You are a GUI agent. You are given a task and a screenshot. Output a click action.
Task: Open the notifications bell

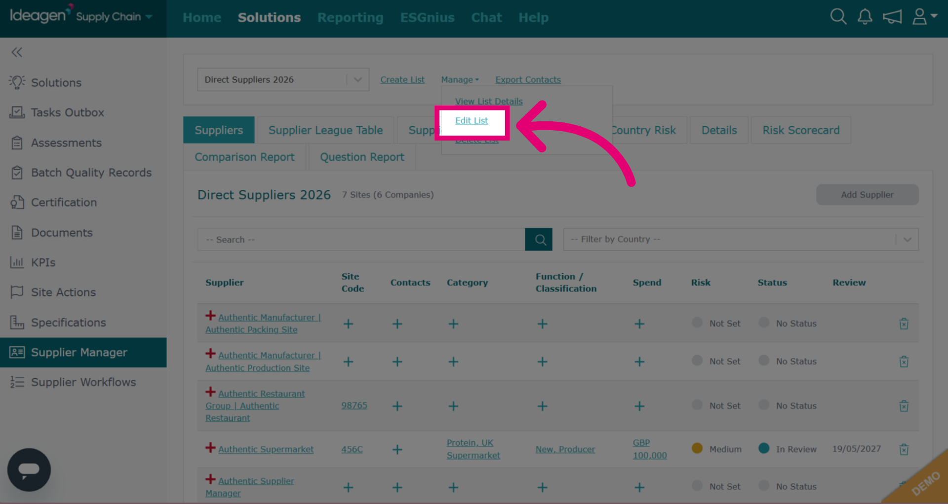tap(865, 17)
